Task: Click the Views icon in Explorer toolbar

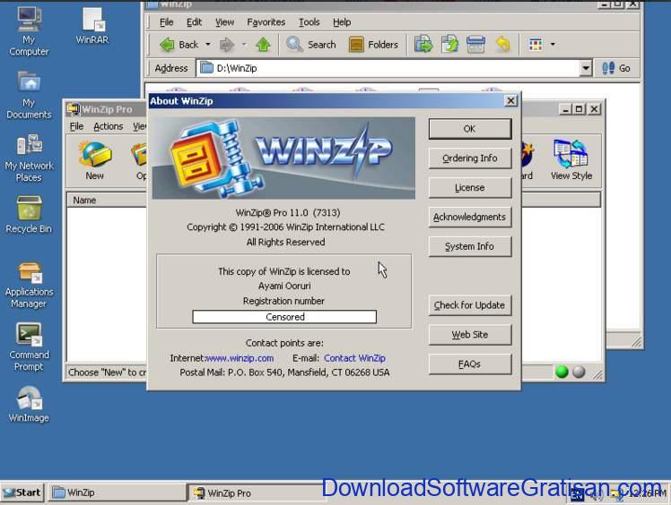Action: (536, 45)
